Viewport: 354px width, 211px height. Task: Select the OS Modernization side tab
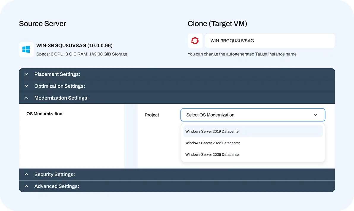coord(44,114)
